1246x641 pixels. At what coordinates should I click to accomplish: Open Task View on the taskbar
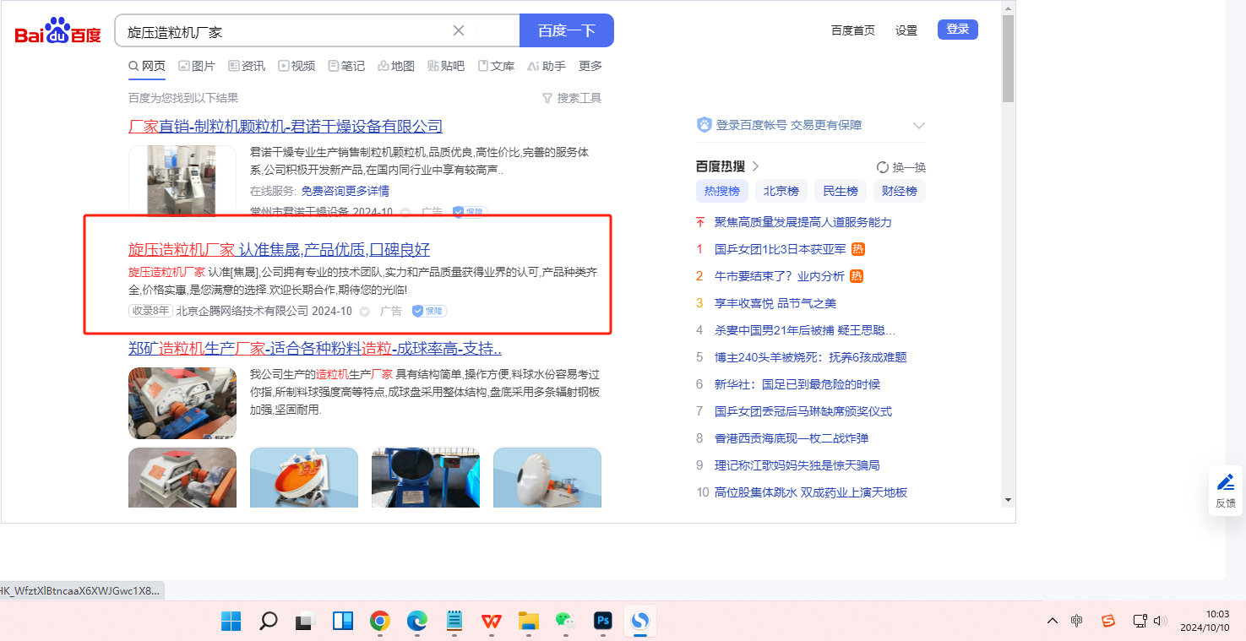[x=305, y=622]
